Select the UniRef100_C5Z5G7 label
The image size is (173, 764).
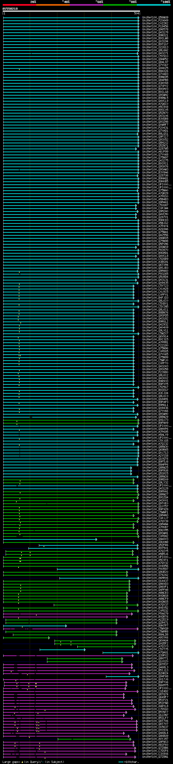[x=155, y=387]
